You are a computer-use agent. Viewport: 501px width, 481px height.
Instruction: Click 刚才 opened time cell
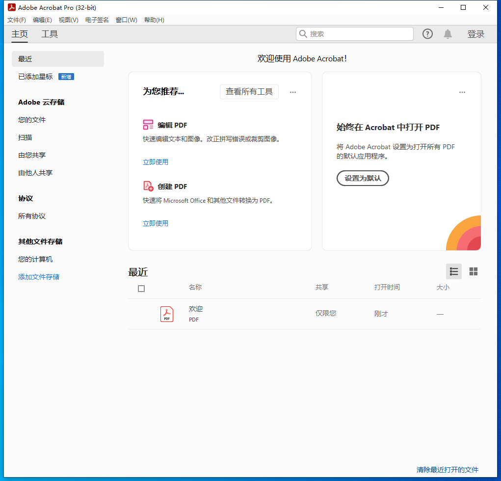[381, 314]
